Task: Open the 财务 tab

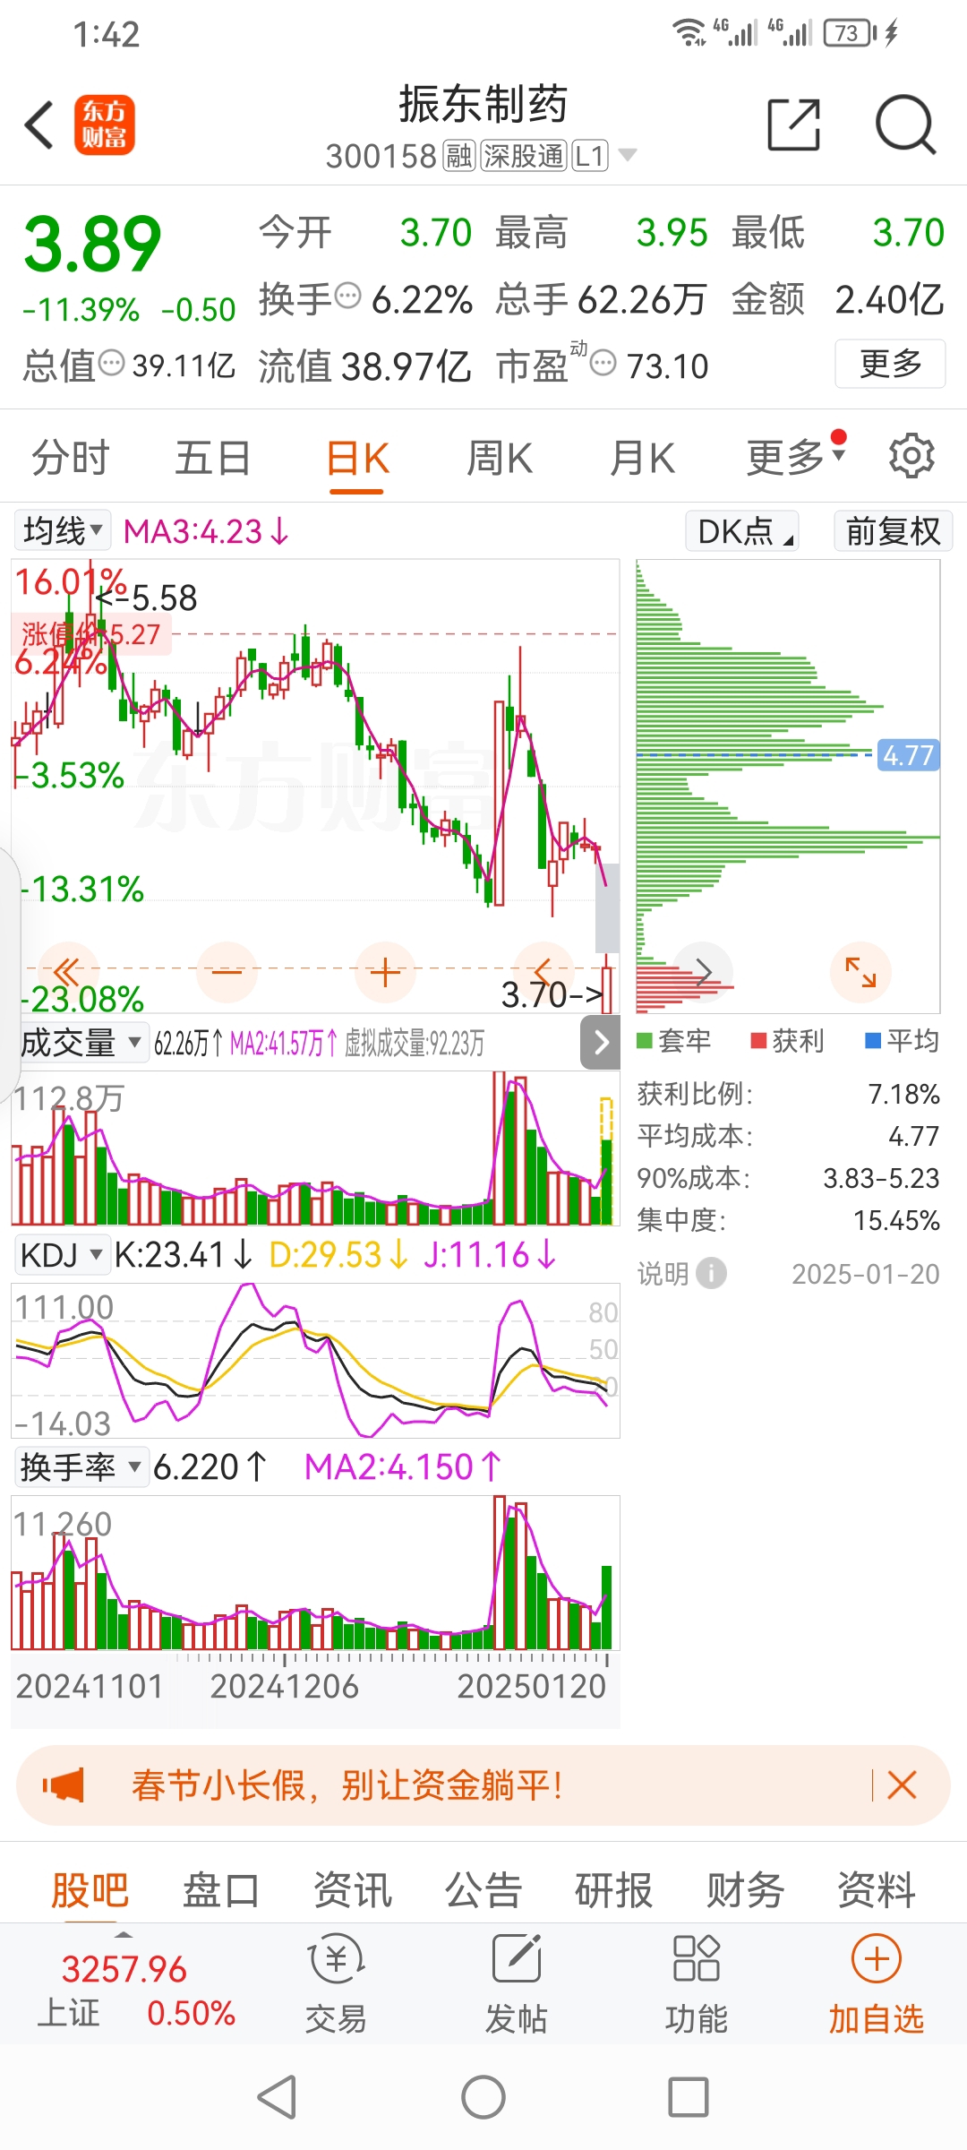Action: pyautogui.click(x=745, y=1890)
